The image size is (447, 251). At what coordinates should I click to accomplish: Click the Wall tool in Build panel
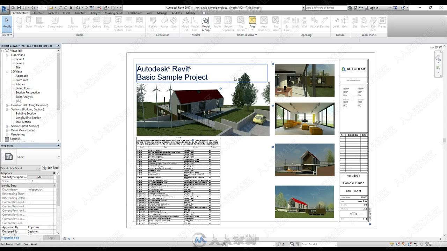(x=19, y=23)
